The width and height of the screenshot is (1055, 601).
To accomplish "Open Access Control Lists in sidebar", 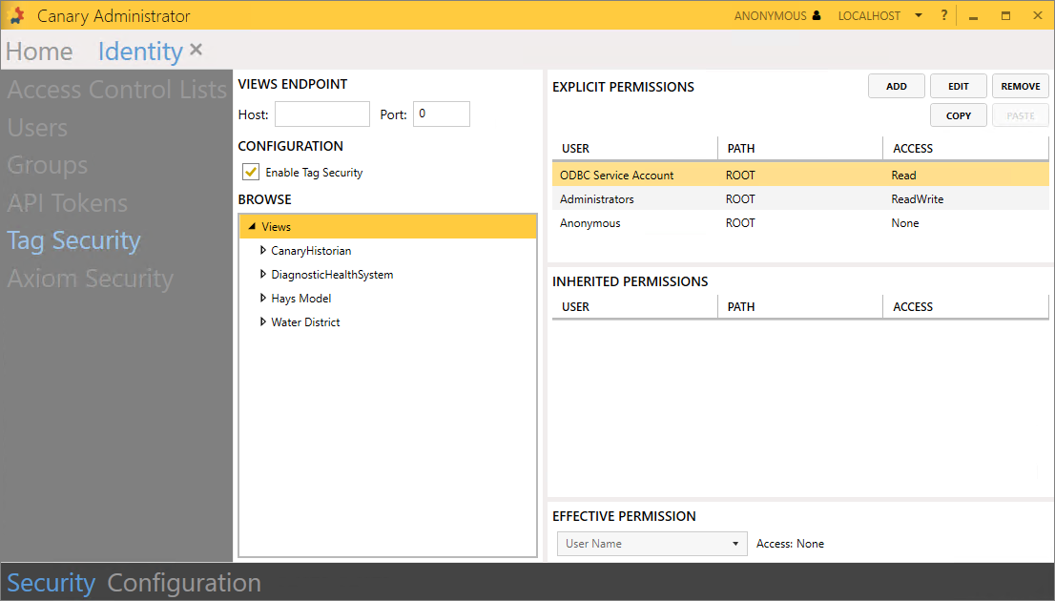I will pos(116,91).
